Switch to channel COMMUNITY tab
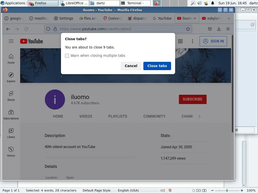This screenshot has height=193, width=258. click(154, 116)
